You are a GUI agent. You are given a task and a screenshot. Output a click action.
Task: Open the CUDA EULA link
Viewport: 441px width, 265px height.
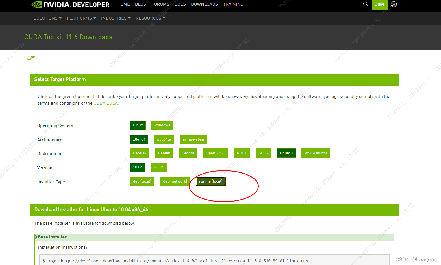coord(105,103)
